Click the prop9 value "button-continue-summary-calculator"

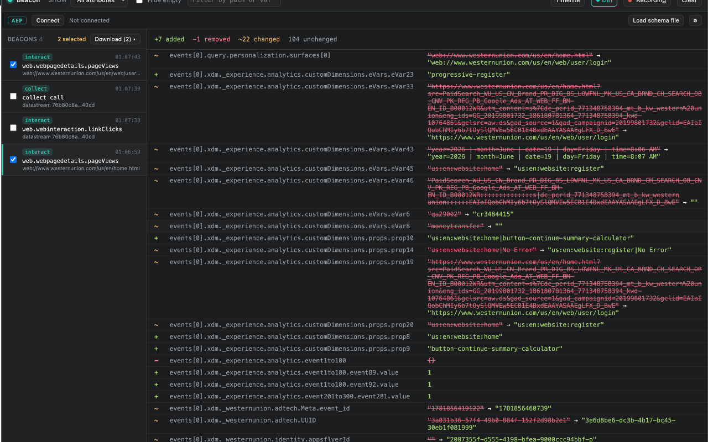pyautogui.click(x=495, y=349)
